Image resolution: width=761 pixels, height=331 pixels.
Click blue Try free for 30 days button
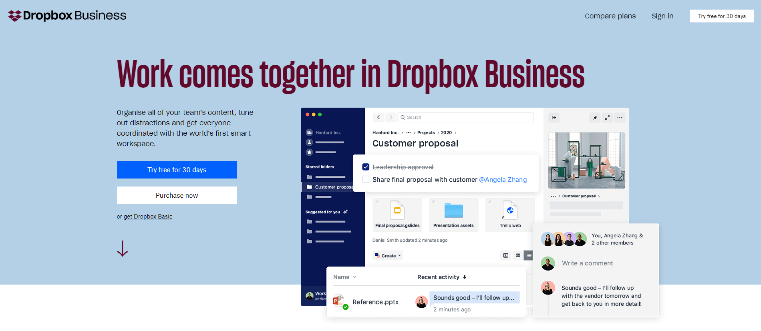point(177,170)
